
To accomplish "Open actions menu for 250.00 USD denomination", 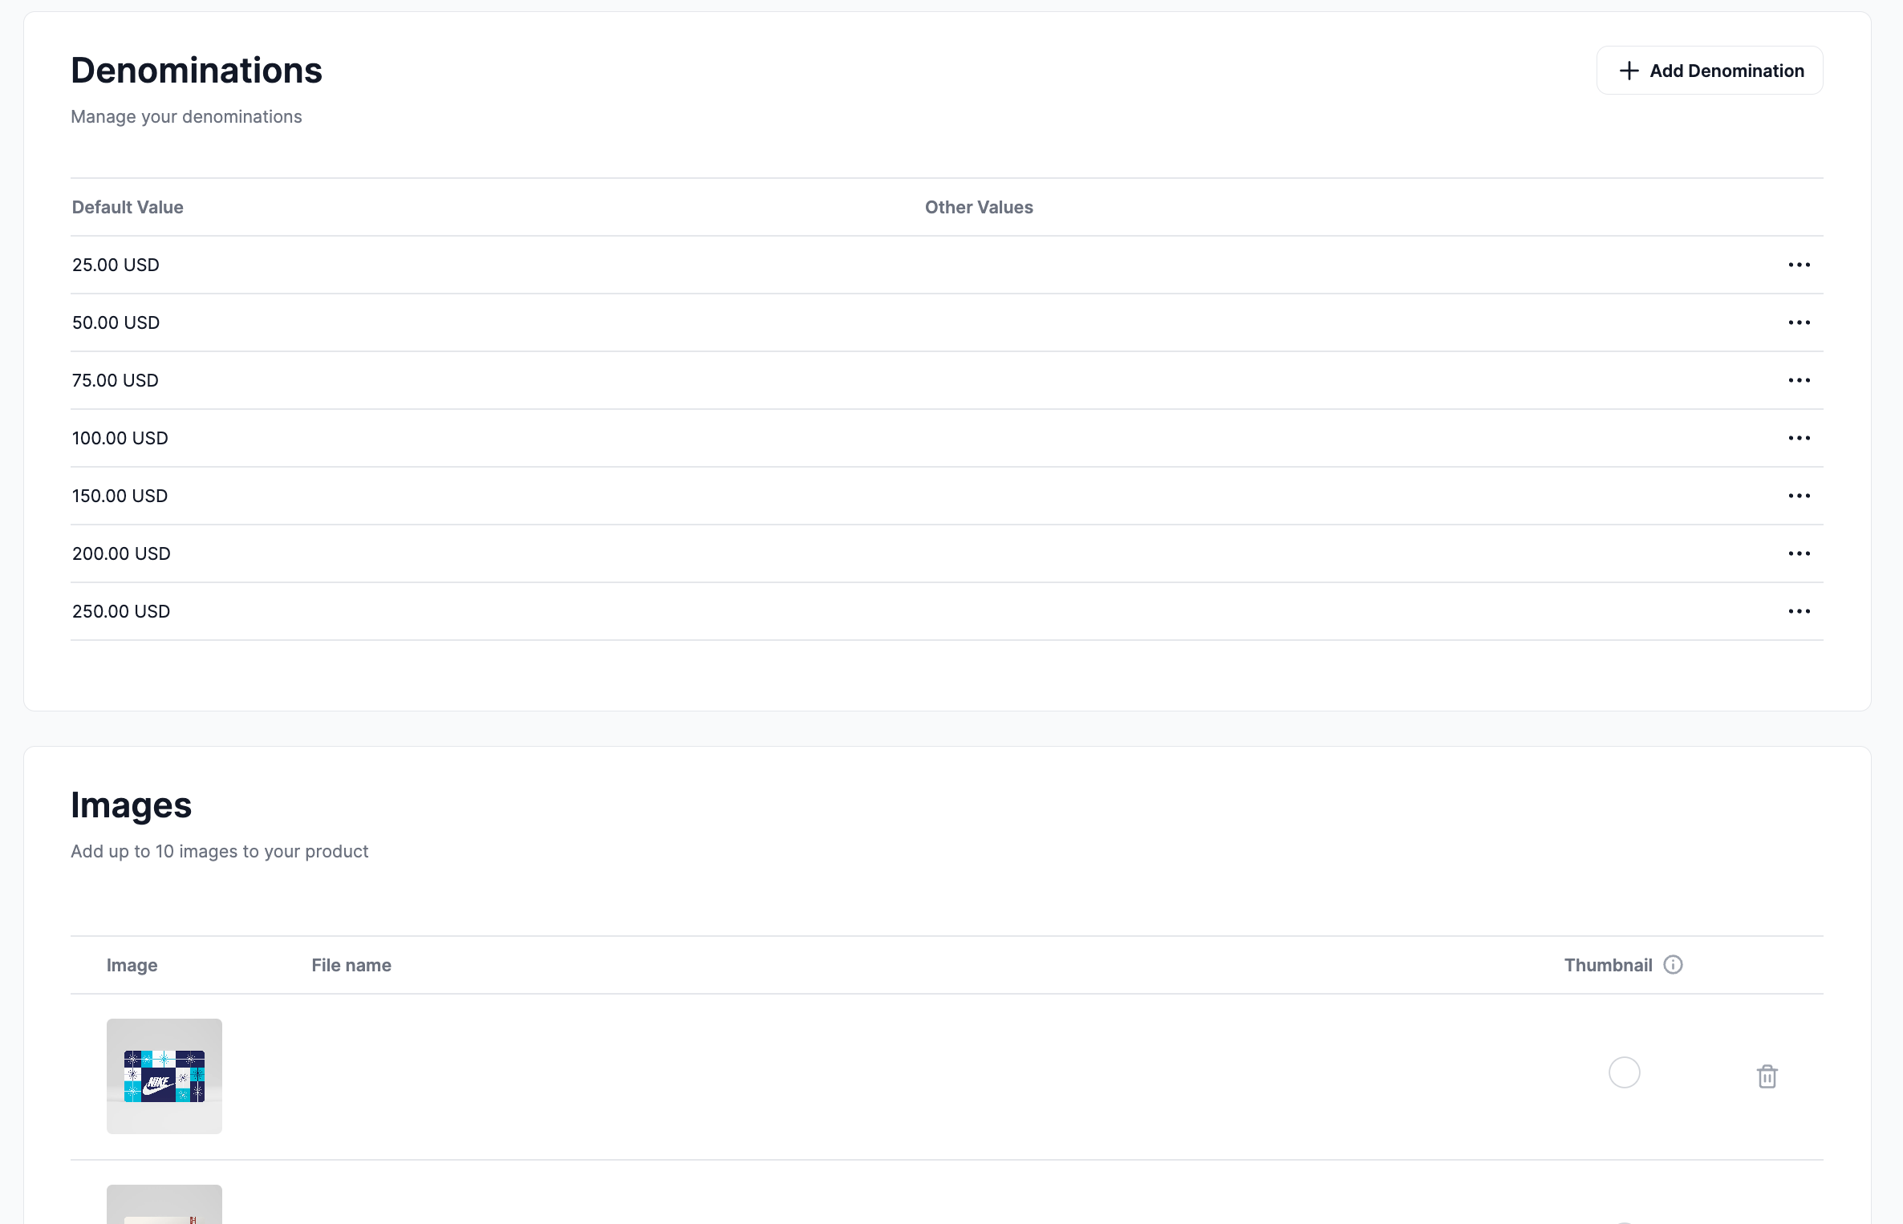I will (1800, 611).
